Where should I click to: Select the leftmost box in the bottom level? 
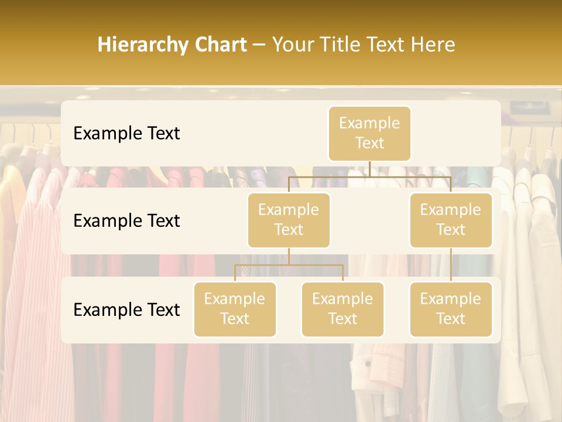[x=235, y=309]
